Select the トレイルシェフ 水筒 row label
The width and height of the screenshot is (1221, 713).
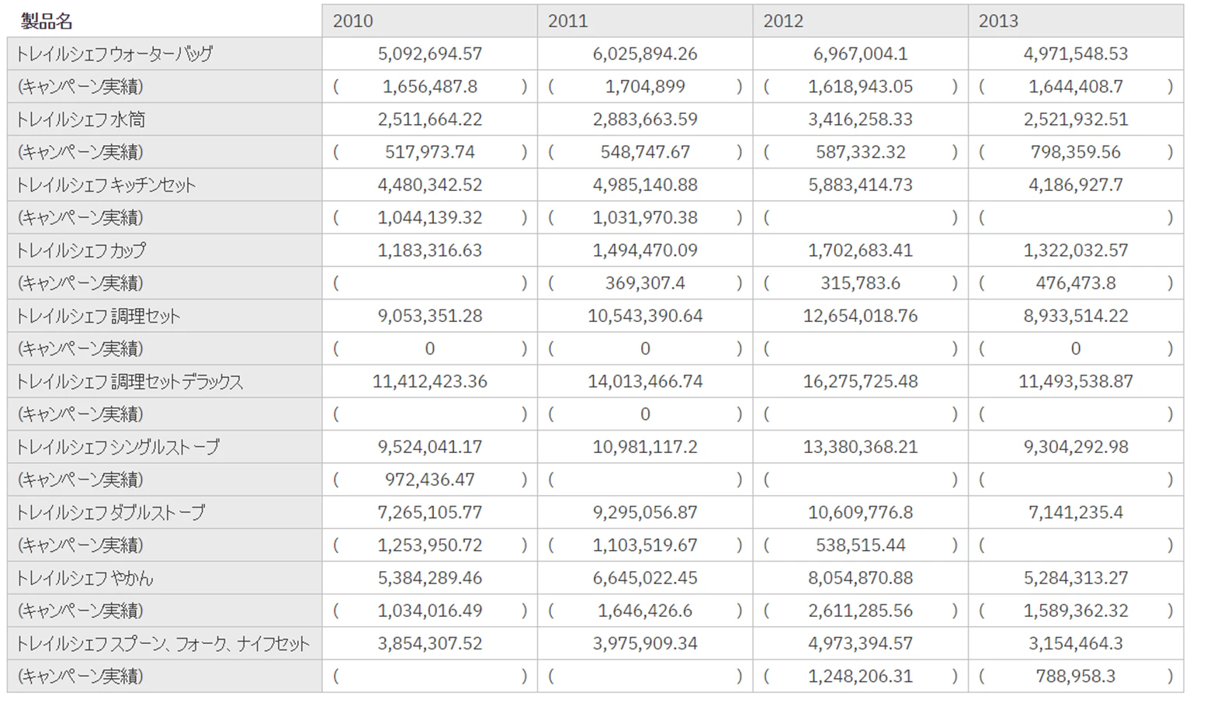click(x=165, y=119)
